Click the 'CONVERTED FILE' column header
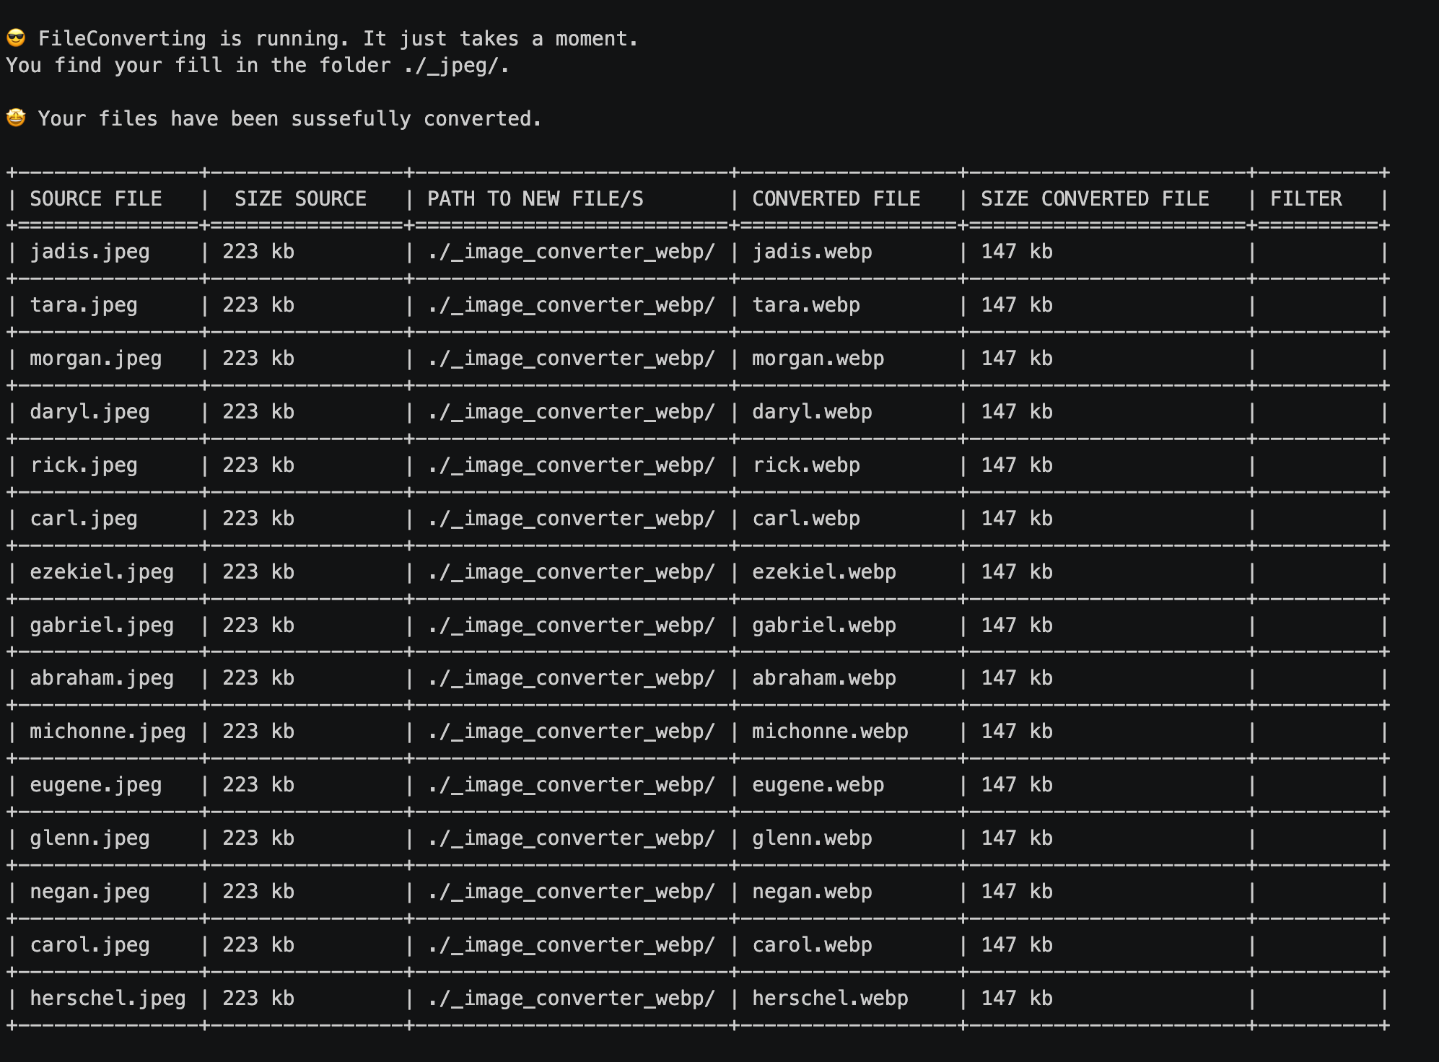1439x1062 pixels. click(836, 198)
